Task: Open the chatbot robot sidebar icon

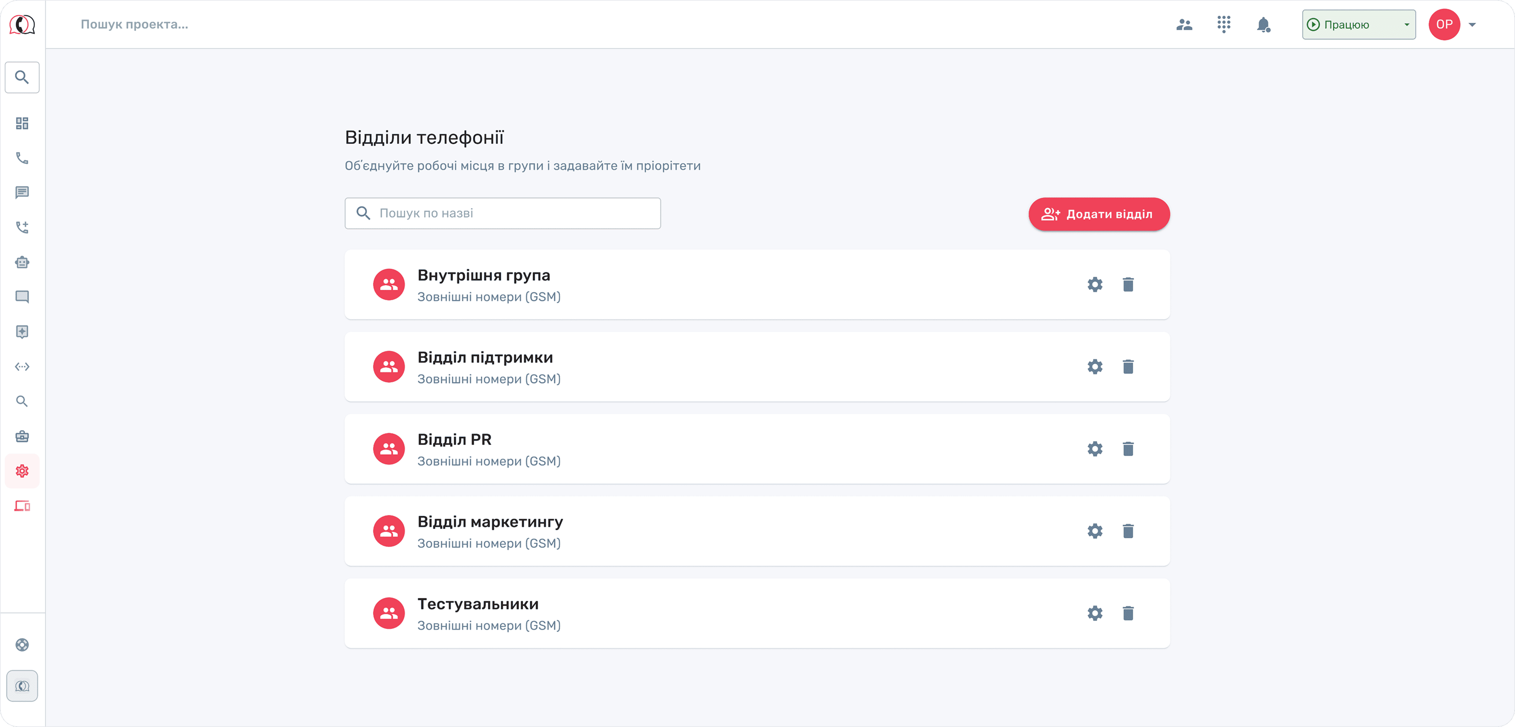Action: (22, 262)
